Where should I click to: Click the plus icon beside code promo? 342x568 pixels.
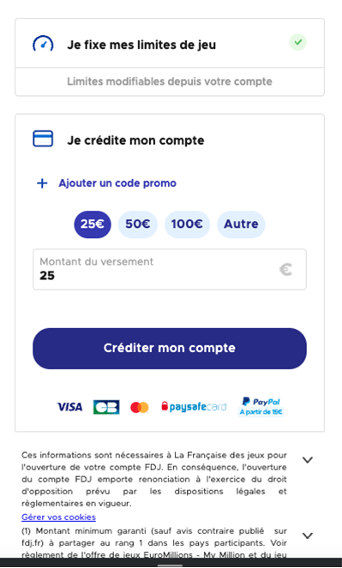point(42,183)
